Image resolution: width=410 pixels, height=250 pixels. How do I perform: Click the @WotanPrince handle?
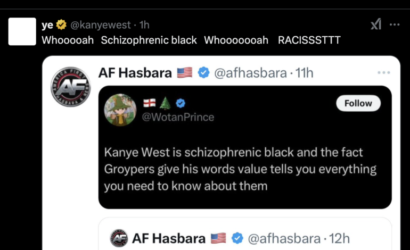point(178,117)
